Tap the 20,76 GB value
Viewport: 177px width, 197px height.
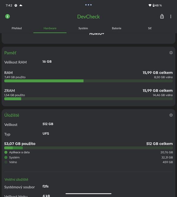(167, 152)
